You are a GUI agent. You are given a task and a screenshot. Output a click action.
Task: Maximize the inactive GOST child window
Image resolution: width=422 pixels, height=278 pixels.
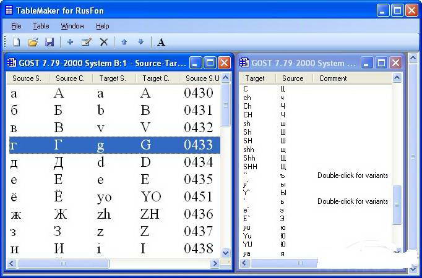coord(381,63)
